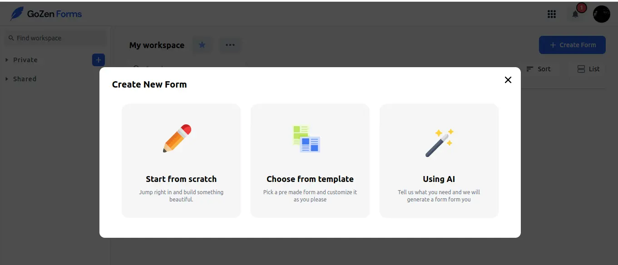Open the user profile avatar
Screen dimensions: 618x265
pyautogui.click(x=601, y=14)
